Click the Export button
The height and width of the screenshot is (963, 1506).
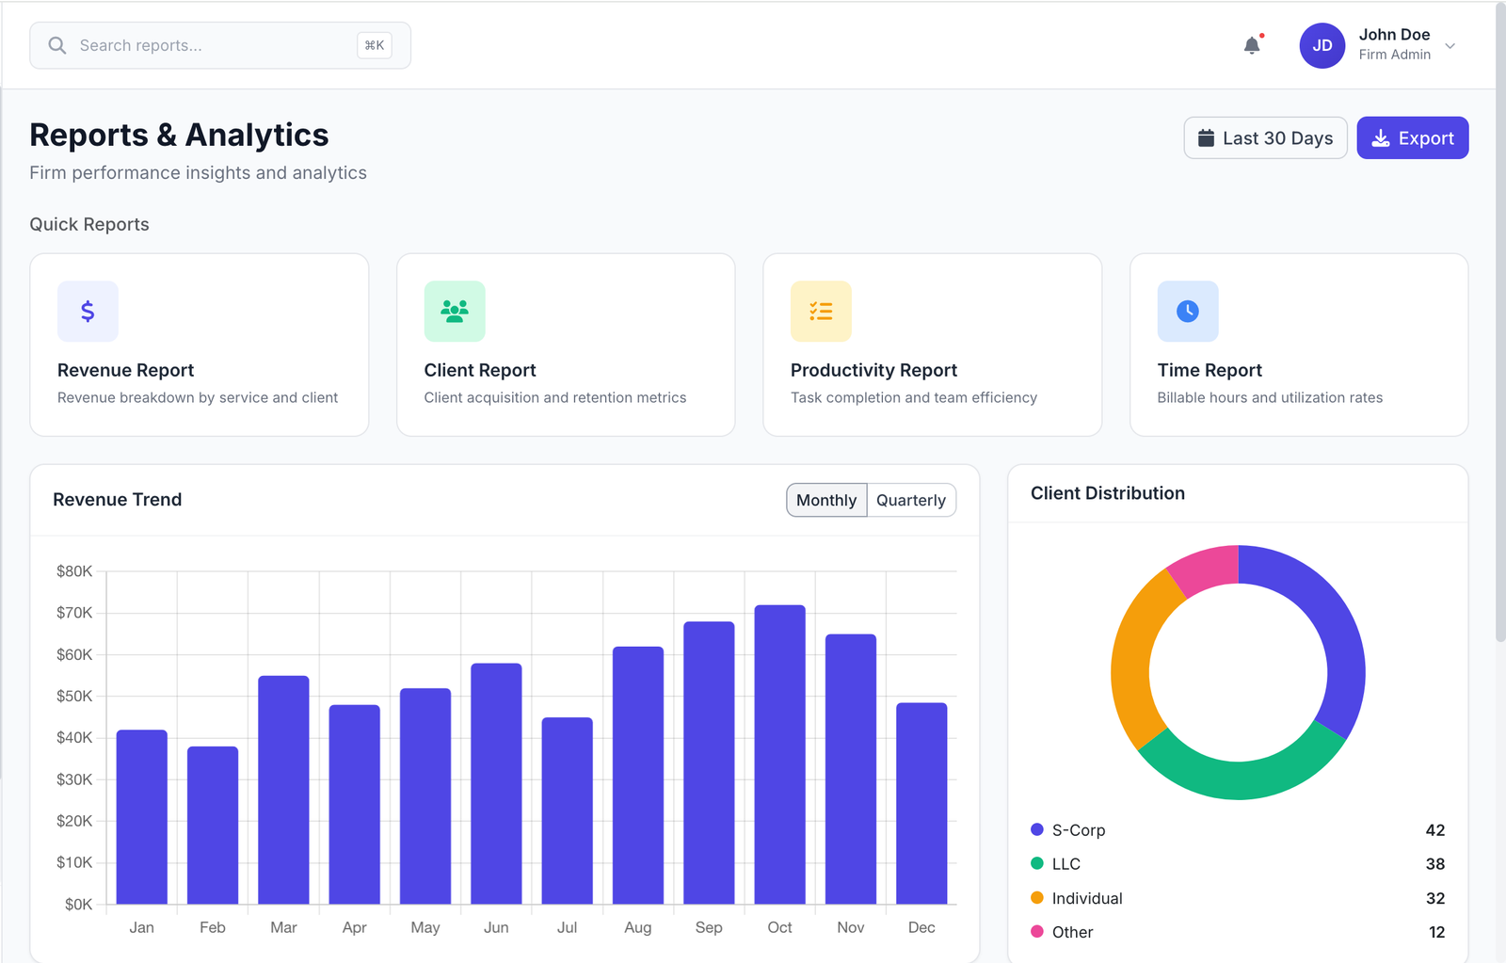coord(1412,137)
